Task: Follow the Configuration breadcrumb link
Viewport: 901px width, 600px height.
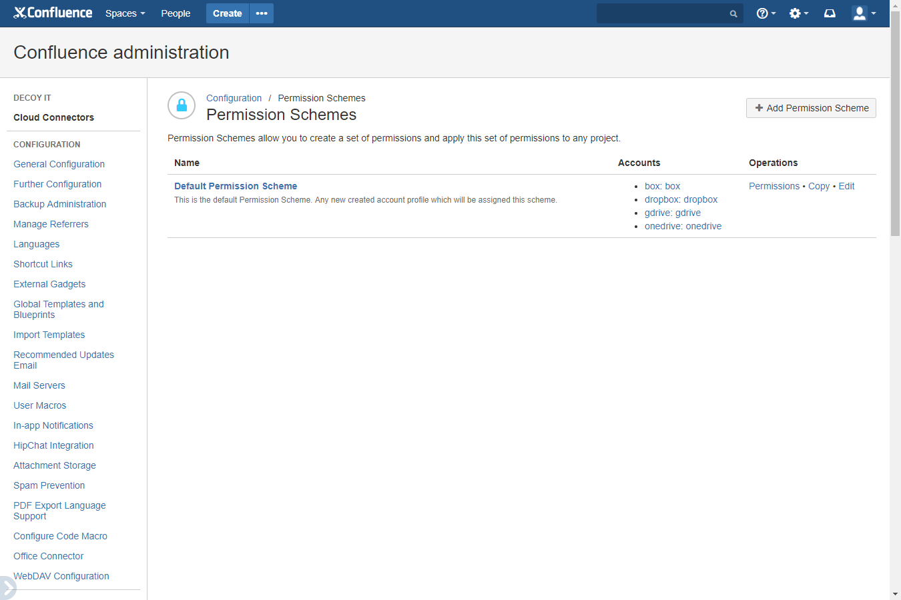Action: 234,98
